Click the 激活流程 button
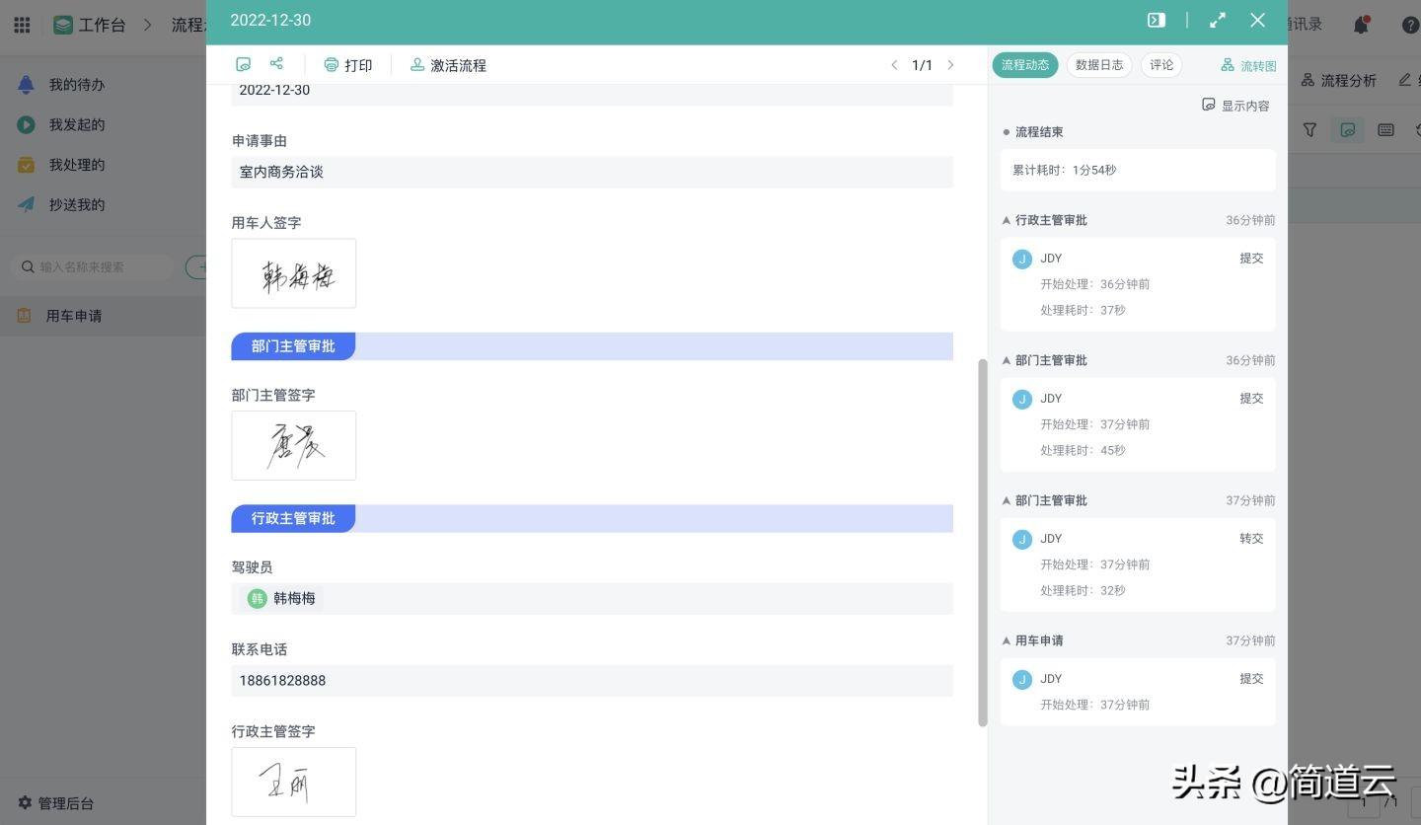 [448, 65]
